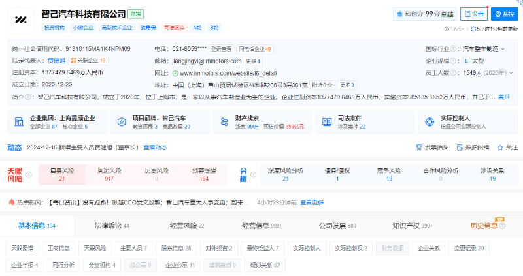Expand 更多 3 addresses
This screenshot has width=523, height=276.
click(347, 85)
